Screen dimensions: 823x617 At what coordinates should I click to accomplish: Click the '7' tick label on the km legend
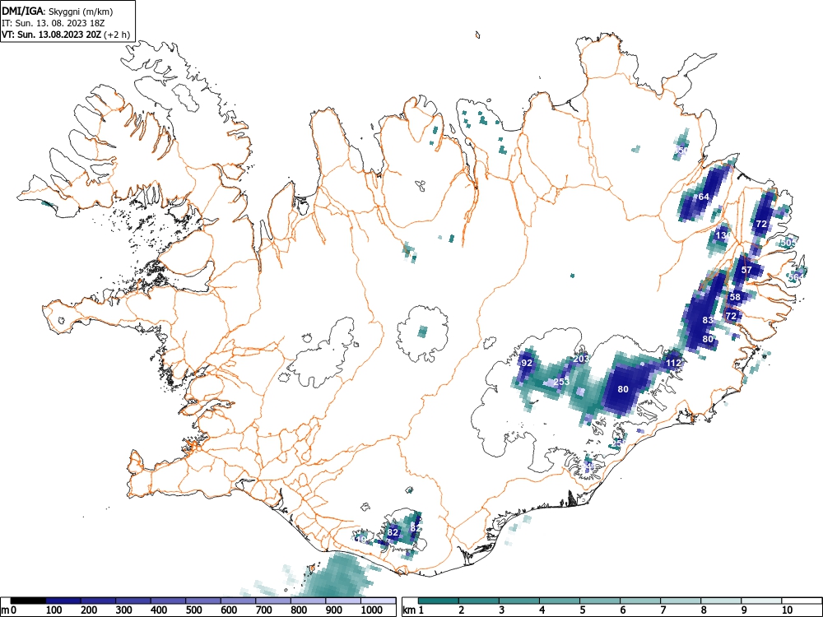663,610
